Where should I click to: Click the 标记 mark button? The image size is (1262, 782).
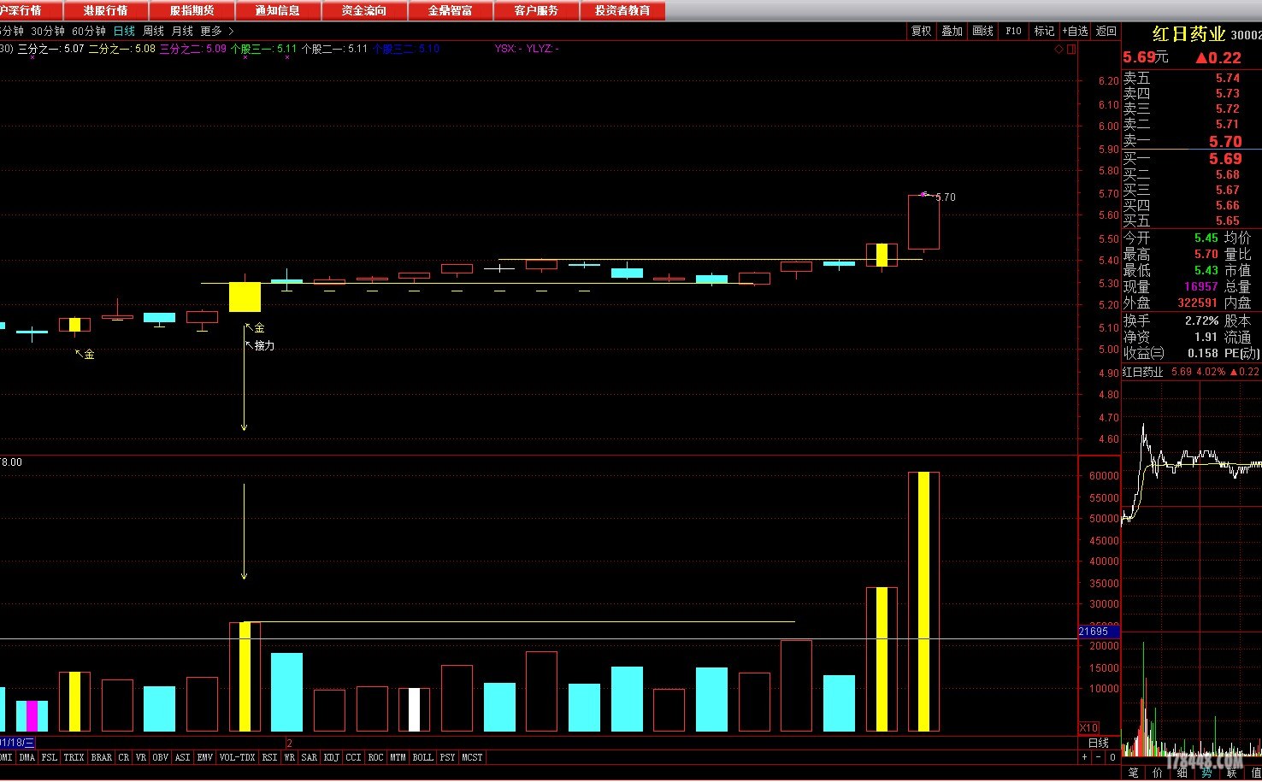point(1044,31)
